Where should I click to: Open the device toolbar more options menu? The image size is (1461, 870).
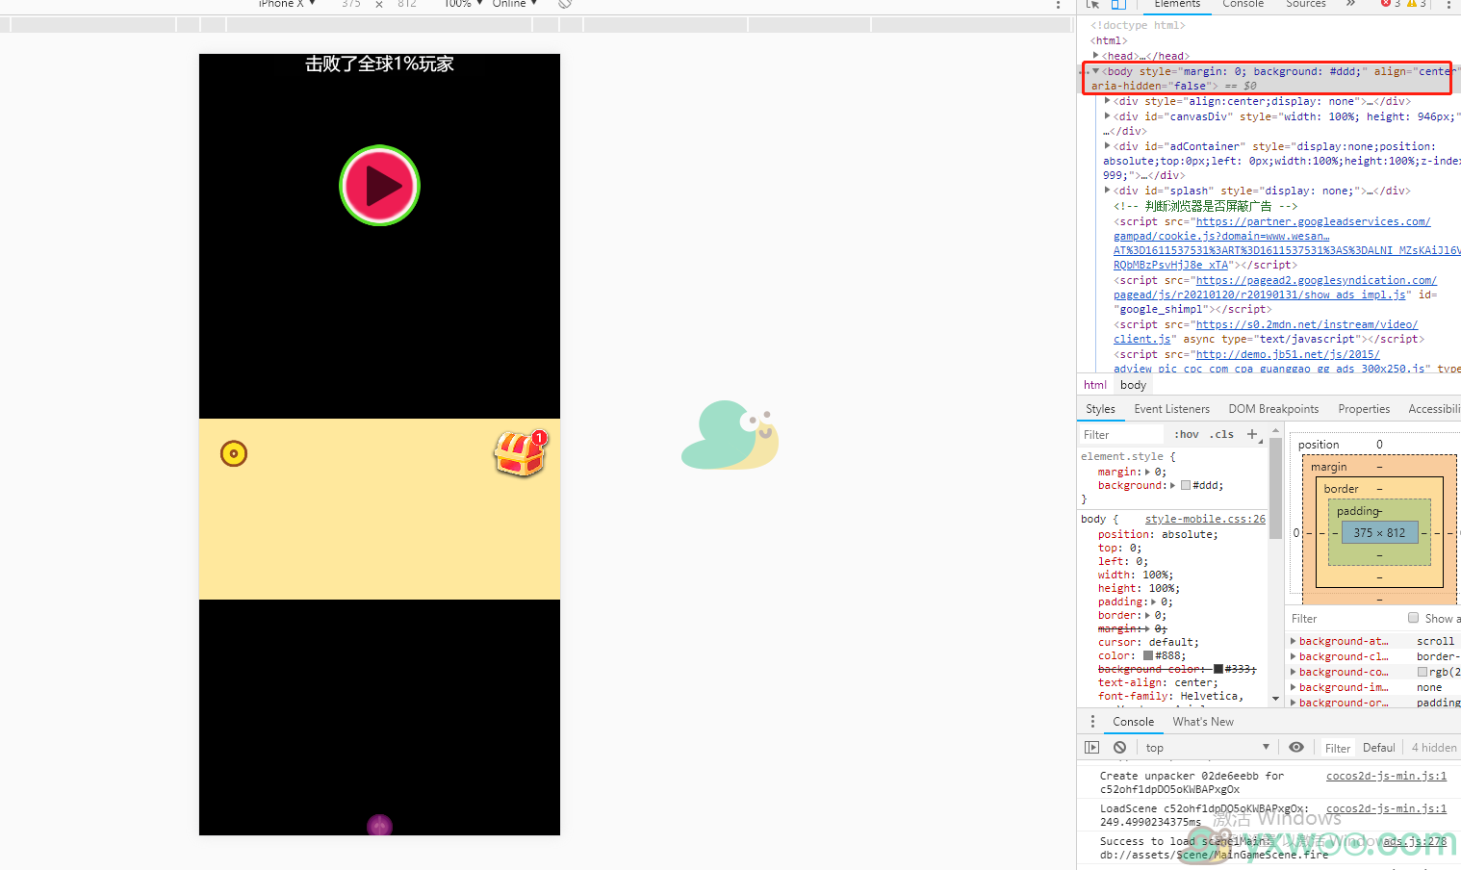click(1058, 5)
